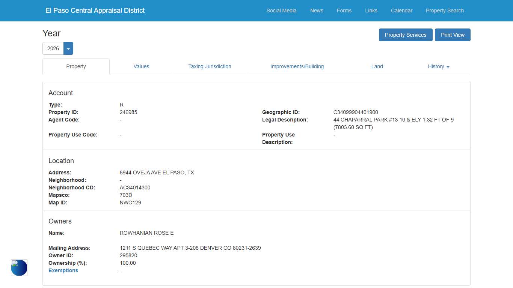Click the El Paso Central Appraisal District logo
The width and height of the screenshot is (513, 288).
[95, 10]
